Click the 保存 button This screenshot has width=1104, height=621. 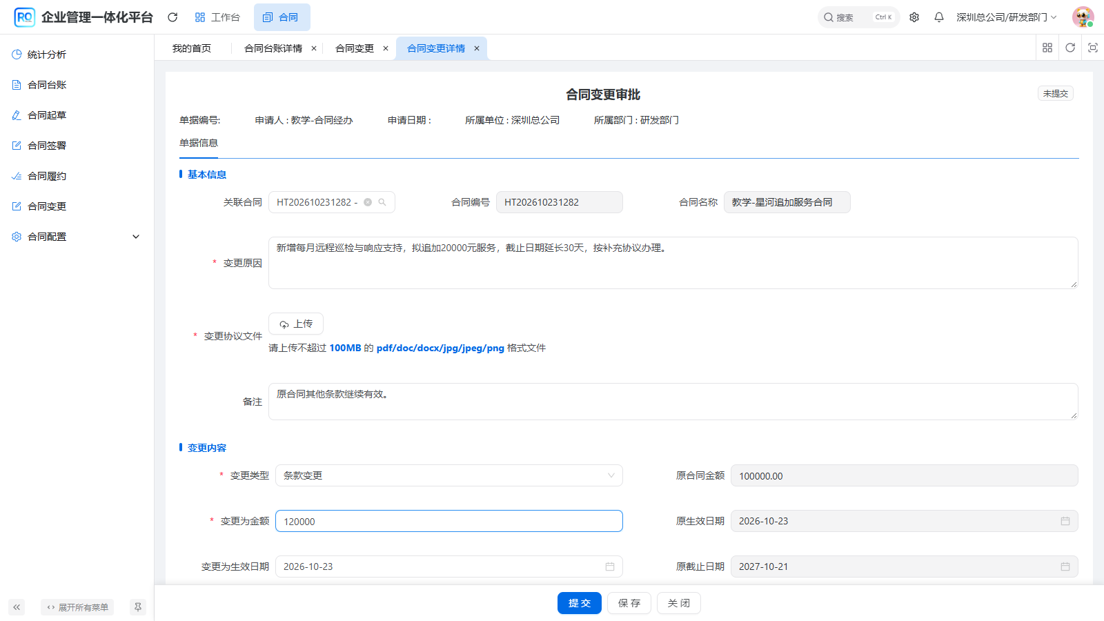[629, 603]
